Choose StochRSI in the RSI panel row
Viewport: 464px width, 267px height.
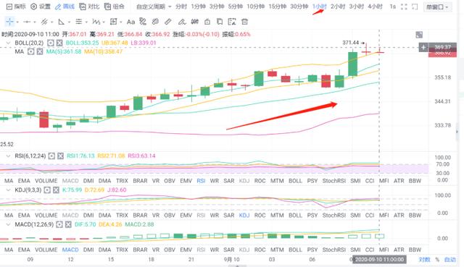pyautogui.click(x=334, y=181)
